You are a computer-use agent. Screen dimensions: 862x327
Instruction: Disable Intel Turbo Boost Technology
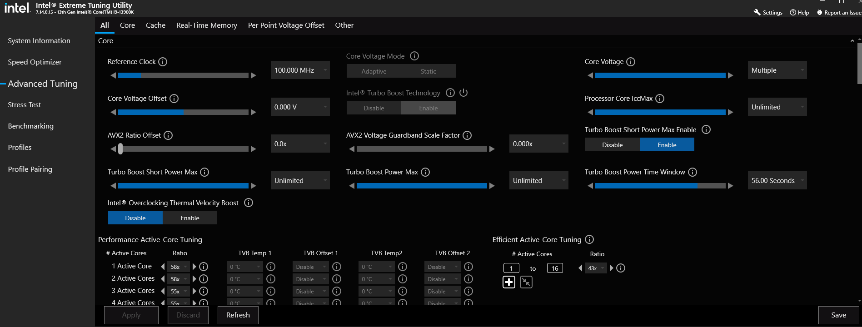[374, 108]
